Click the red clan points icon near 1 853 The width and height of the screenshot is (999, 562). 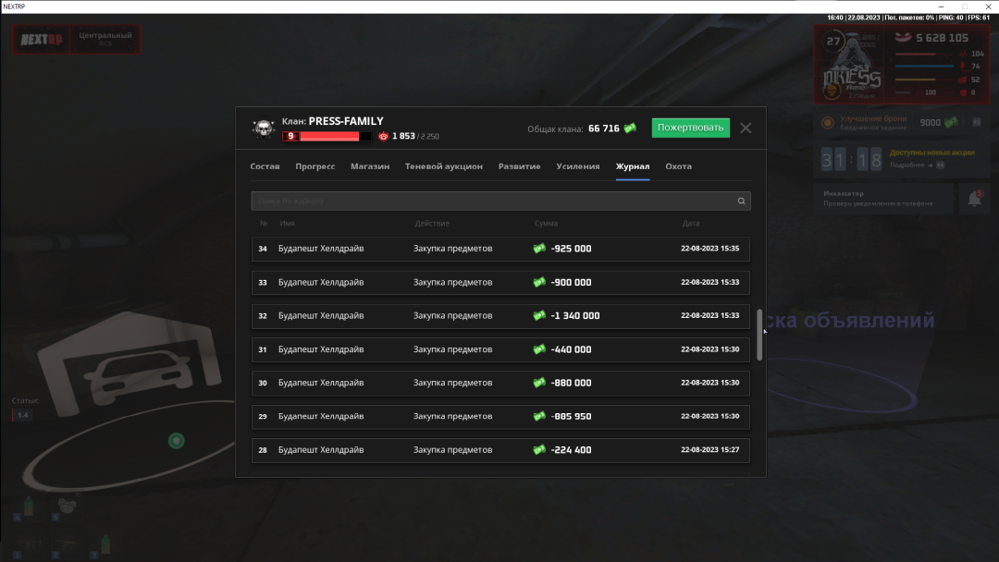(383, 136)
